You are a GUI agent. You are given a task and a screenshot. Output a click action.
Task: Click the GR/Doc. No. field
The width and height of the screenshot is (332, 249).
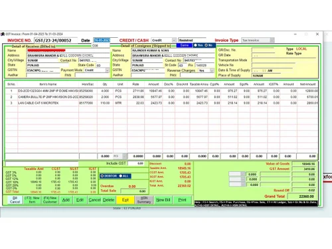coord(263,50)
